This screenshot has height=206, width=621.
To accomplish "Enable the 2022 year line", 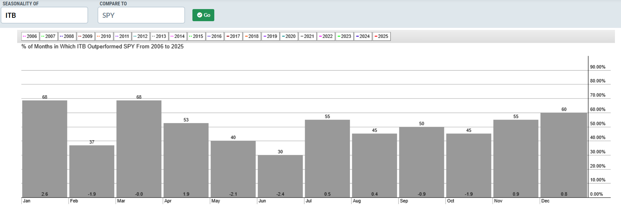I will [x=326, y=36].
